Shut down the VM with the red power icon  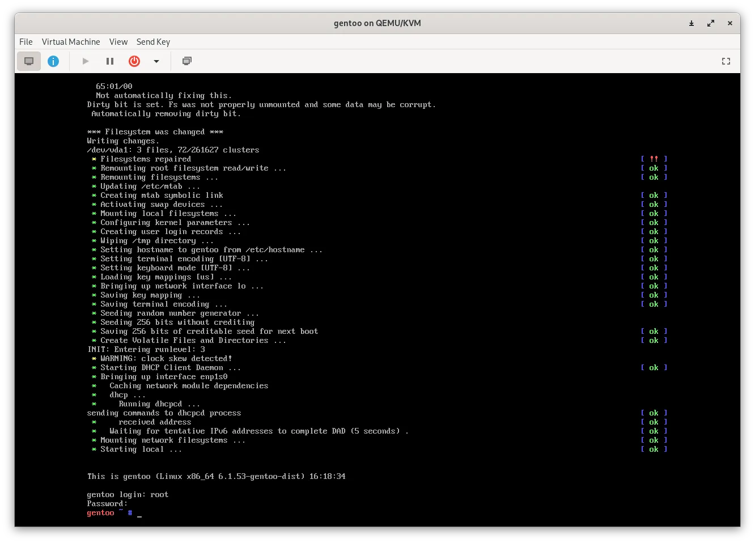coord(134,61)
